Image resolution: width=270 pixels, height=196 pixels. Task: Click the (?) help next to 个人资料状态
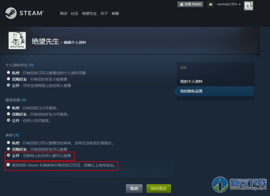(31, 65)
